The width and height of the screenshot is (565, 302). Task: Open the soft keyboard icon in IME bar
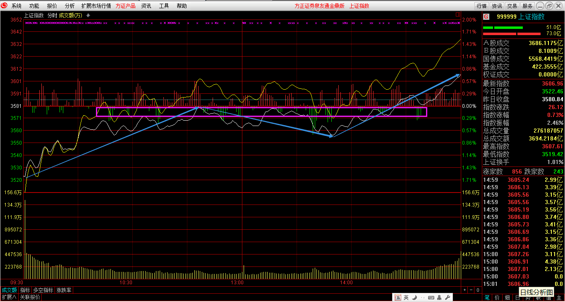point(431,297)
